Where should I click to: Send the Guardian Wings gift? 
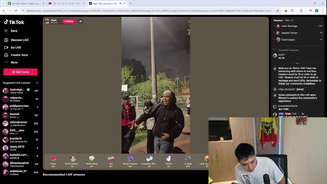tap(149, 162)
